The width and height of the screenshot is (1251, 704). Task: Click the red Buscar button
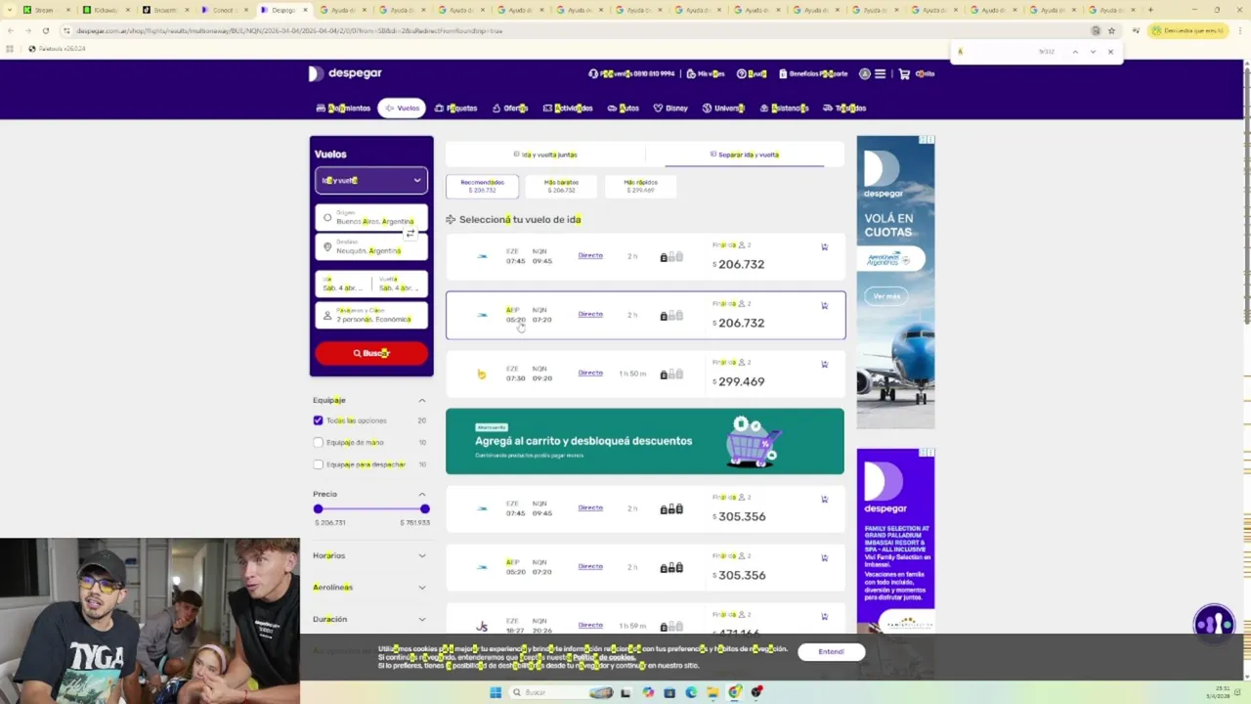click(x=371, y=353)
